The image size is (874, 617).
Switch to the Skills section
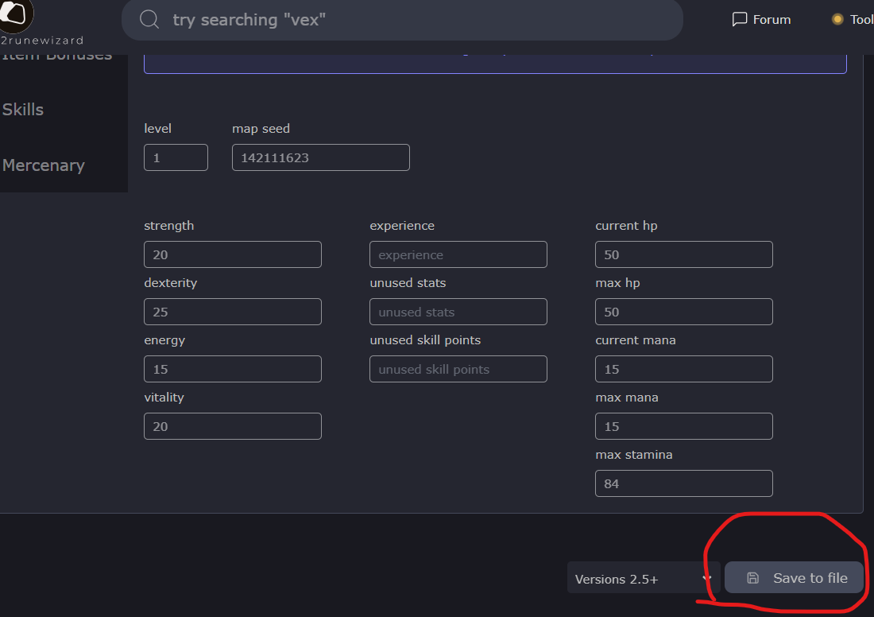point(23,110)
